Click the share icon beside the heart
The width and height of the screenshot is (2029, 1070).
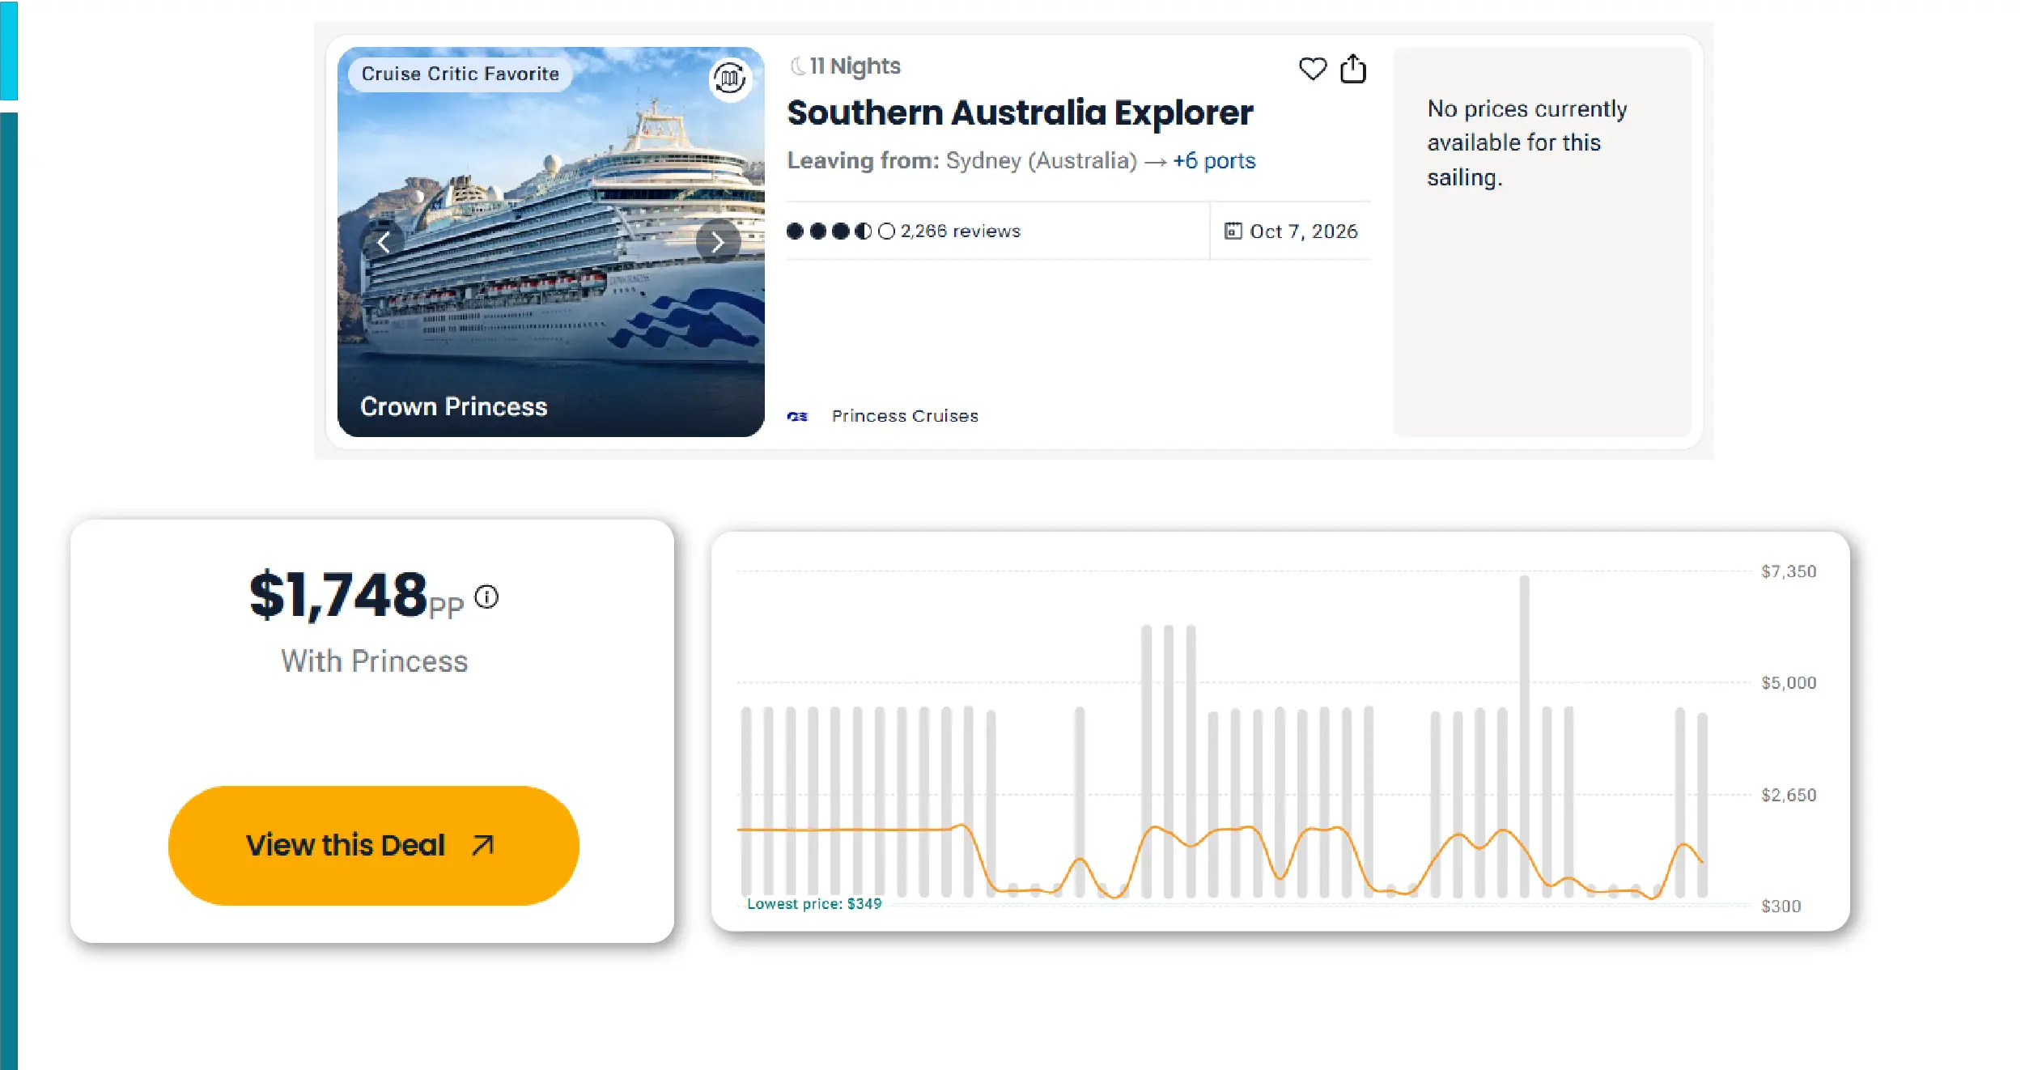point(1352,69)
